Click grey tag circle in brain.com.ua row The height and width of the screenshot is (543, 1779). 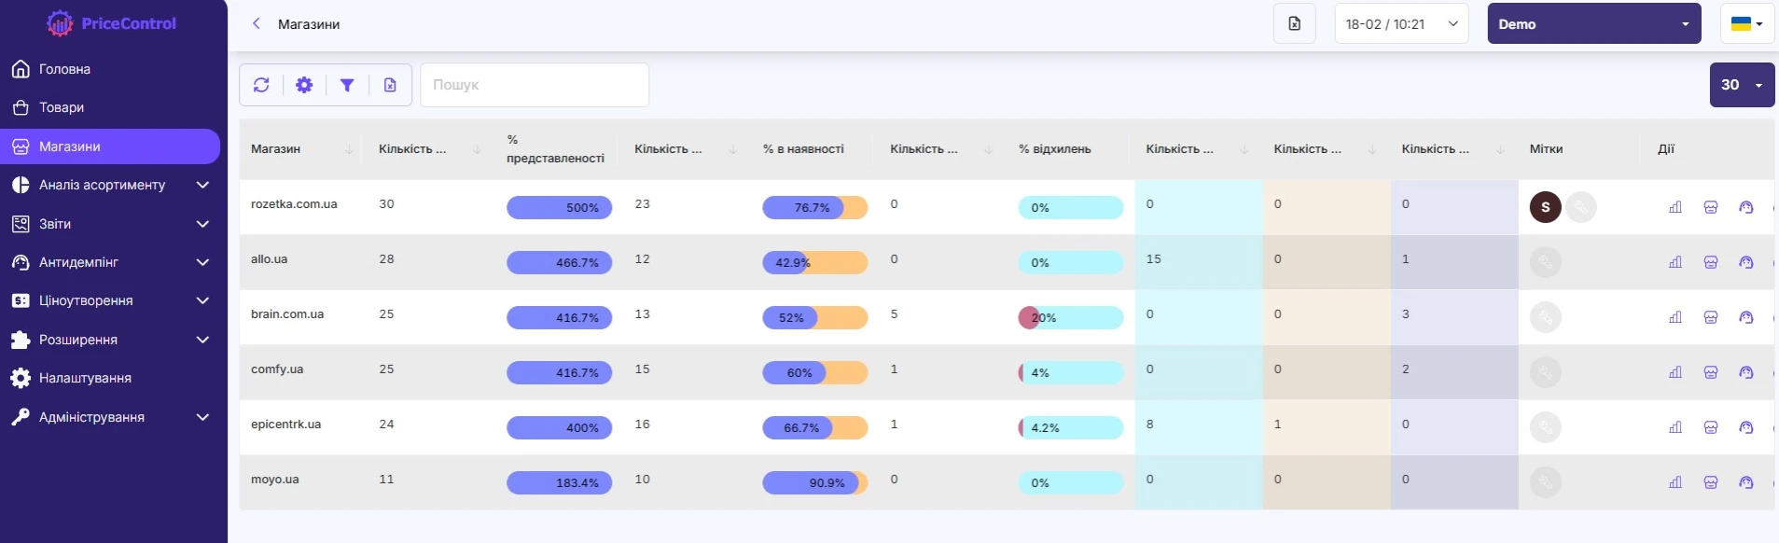(1546, 317)
